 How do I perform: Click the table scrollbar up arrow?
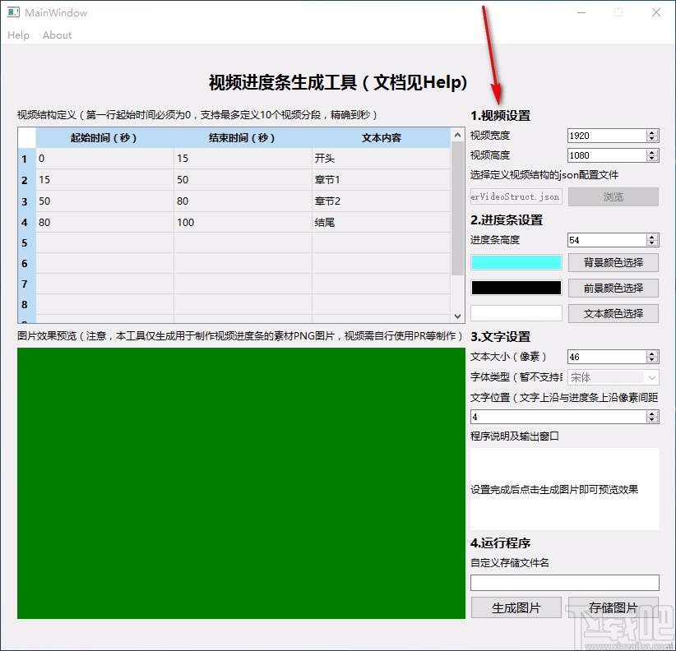[457, 137]
